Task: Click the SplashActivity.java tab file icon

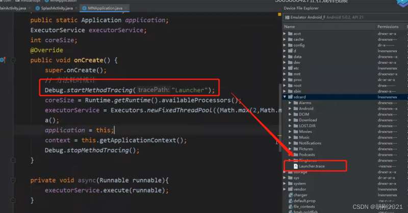Action: [37, 9]
